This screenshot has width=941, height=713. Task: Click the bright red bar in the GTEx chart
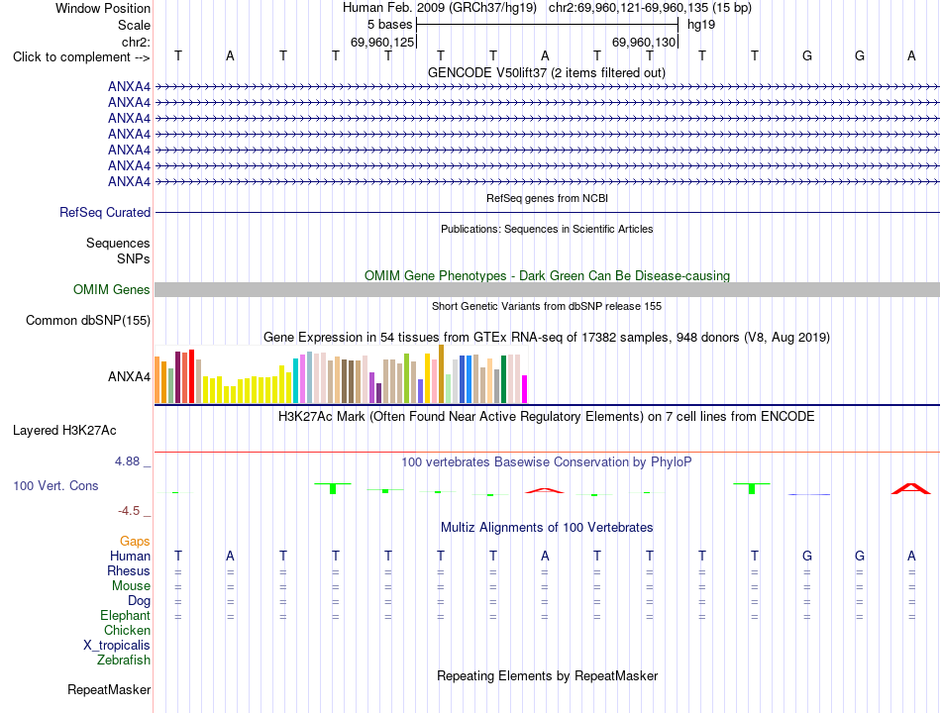pos(191,376)
